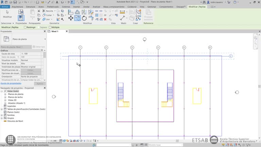The image size is (261, 147).
Task: Click the Align tool icon
Action: click(70, 12)
